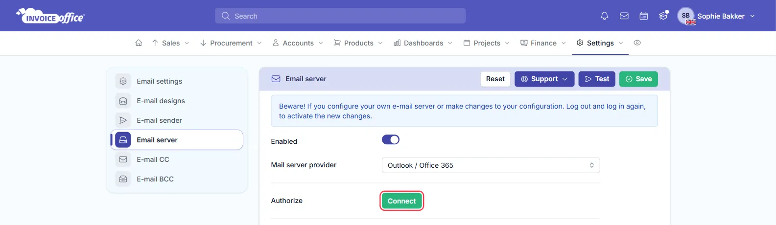This screenshot has height=225, width=776.
Task: Click the eye icon next to Settings
Action: point(637,43)
